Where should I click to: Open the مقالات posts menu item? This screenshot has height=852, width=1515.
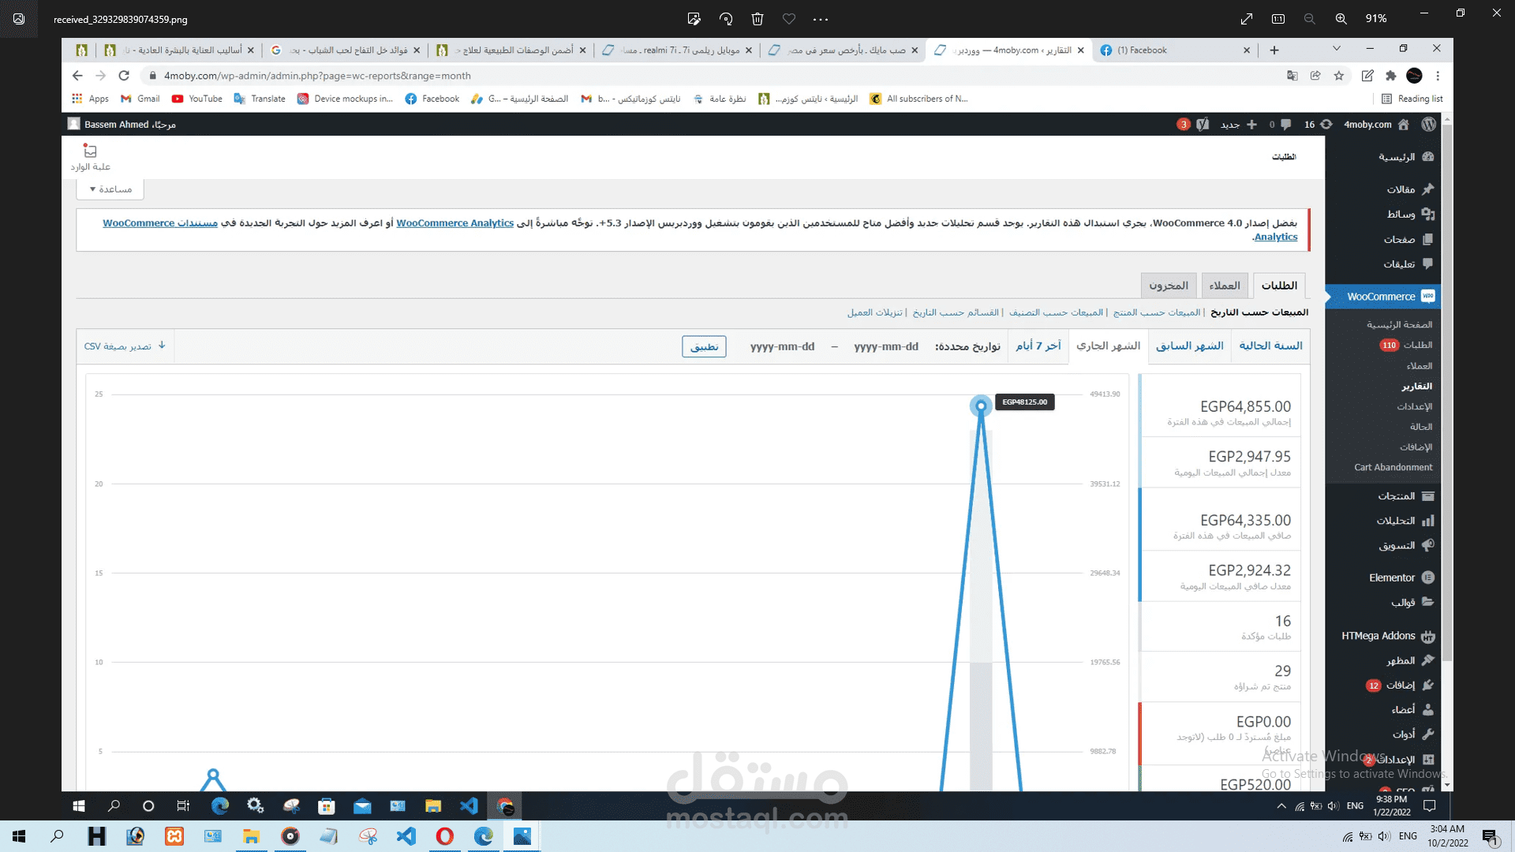(x=1410, y=189)
